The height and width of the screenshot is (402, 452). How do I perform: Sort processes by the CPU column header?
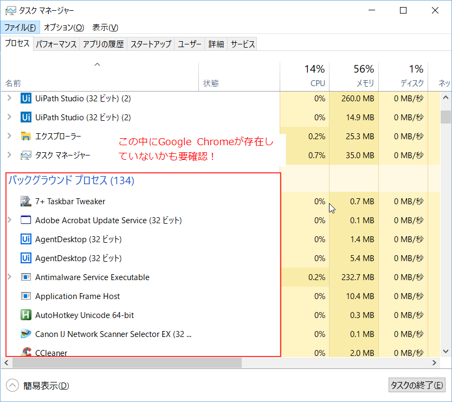(x=305, y=76)
